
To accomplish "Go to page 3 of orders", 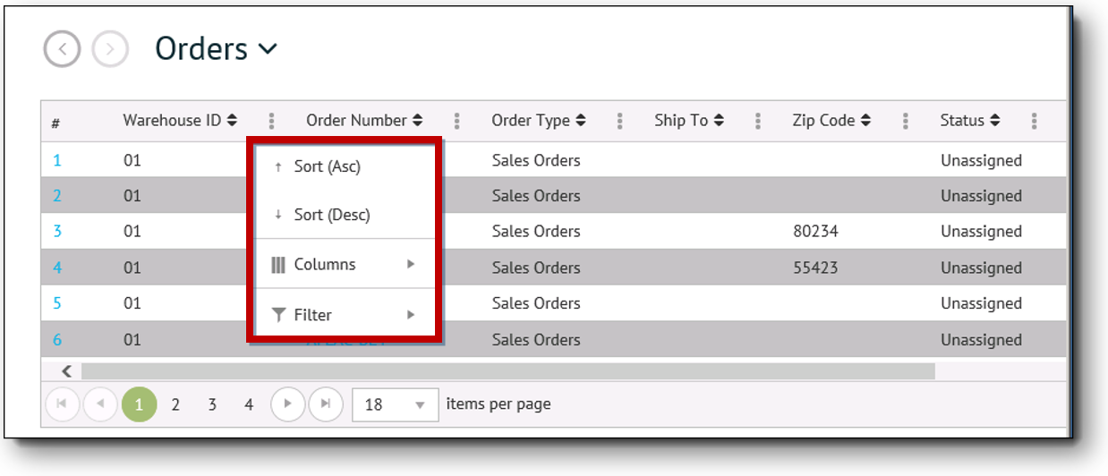I will pyautogui.click(x=212, y=404).
